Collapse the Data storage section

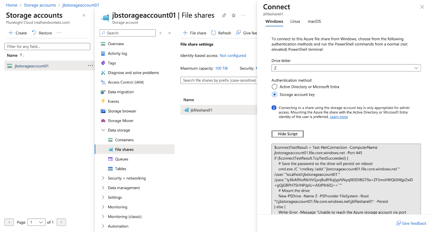pos(103,130)
